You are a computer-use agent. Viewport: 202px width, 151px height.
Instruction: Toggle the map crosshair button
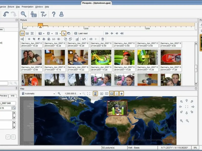pyautogui.click(x=121, y=94)
